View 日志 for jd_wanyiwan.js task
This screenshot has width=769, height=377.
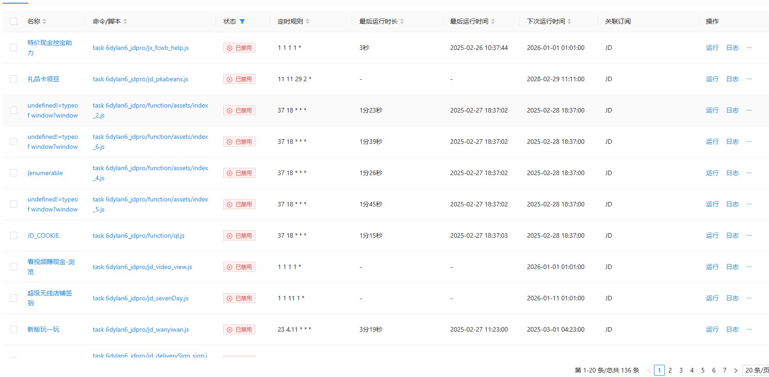(732, 329)
